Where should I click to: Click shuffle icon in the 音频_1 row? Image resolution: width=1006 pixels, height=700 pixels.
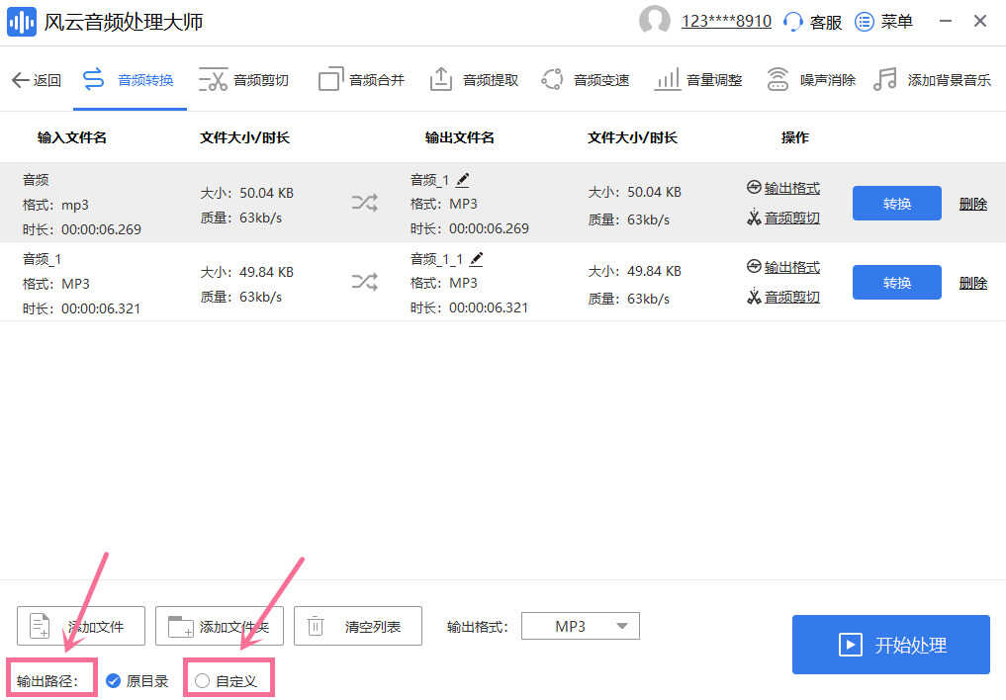click(x=364, y=282)
